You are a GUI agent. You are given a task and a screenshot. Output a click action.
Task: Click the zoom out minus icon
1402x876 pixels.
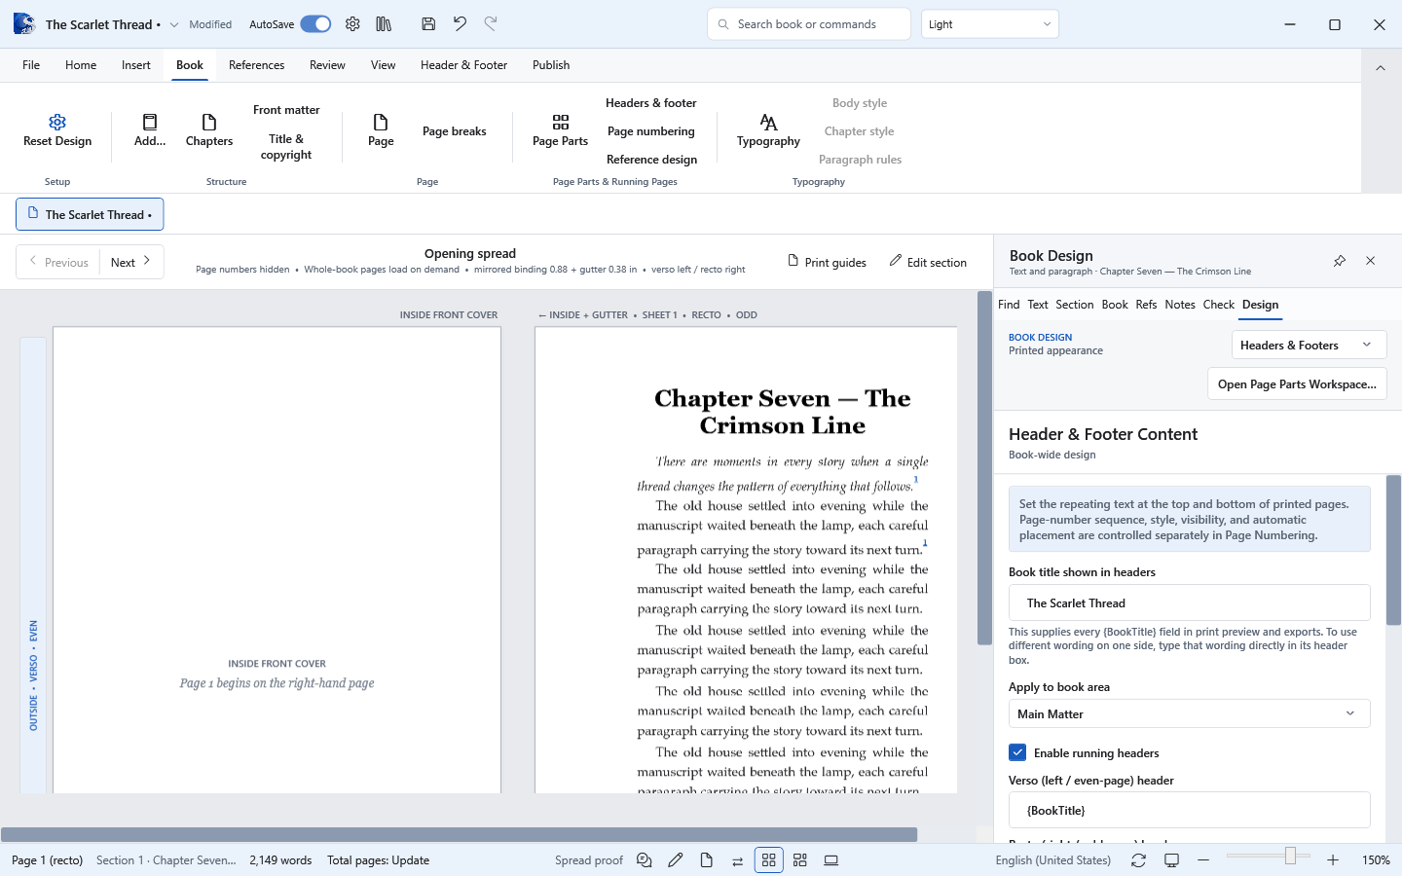tap(1203, 860)
